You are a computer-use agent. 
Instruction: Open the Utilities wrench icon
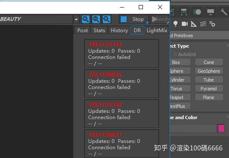pyautogui.click(x=224, y=12)
